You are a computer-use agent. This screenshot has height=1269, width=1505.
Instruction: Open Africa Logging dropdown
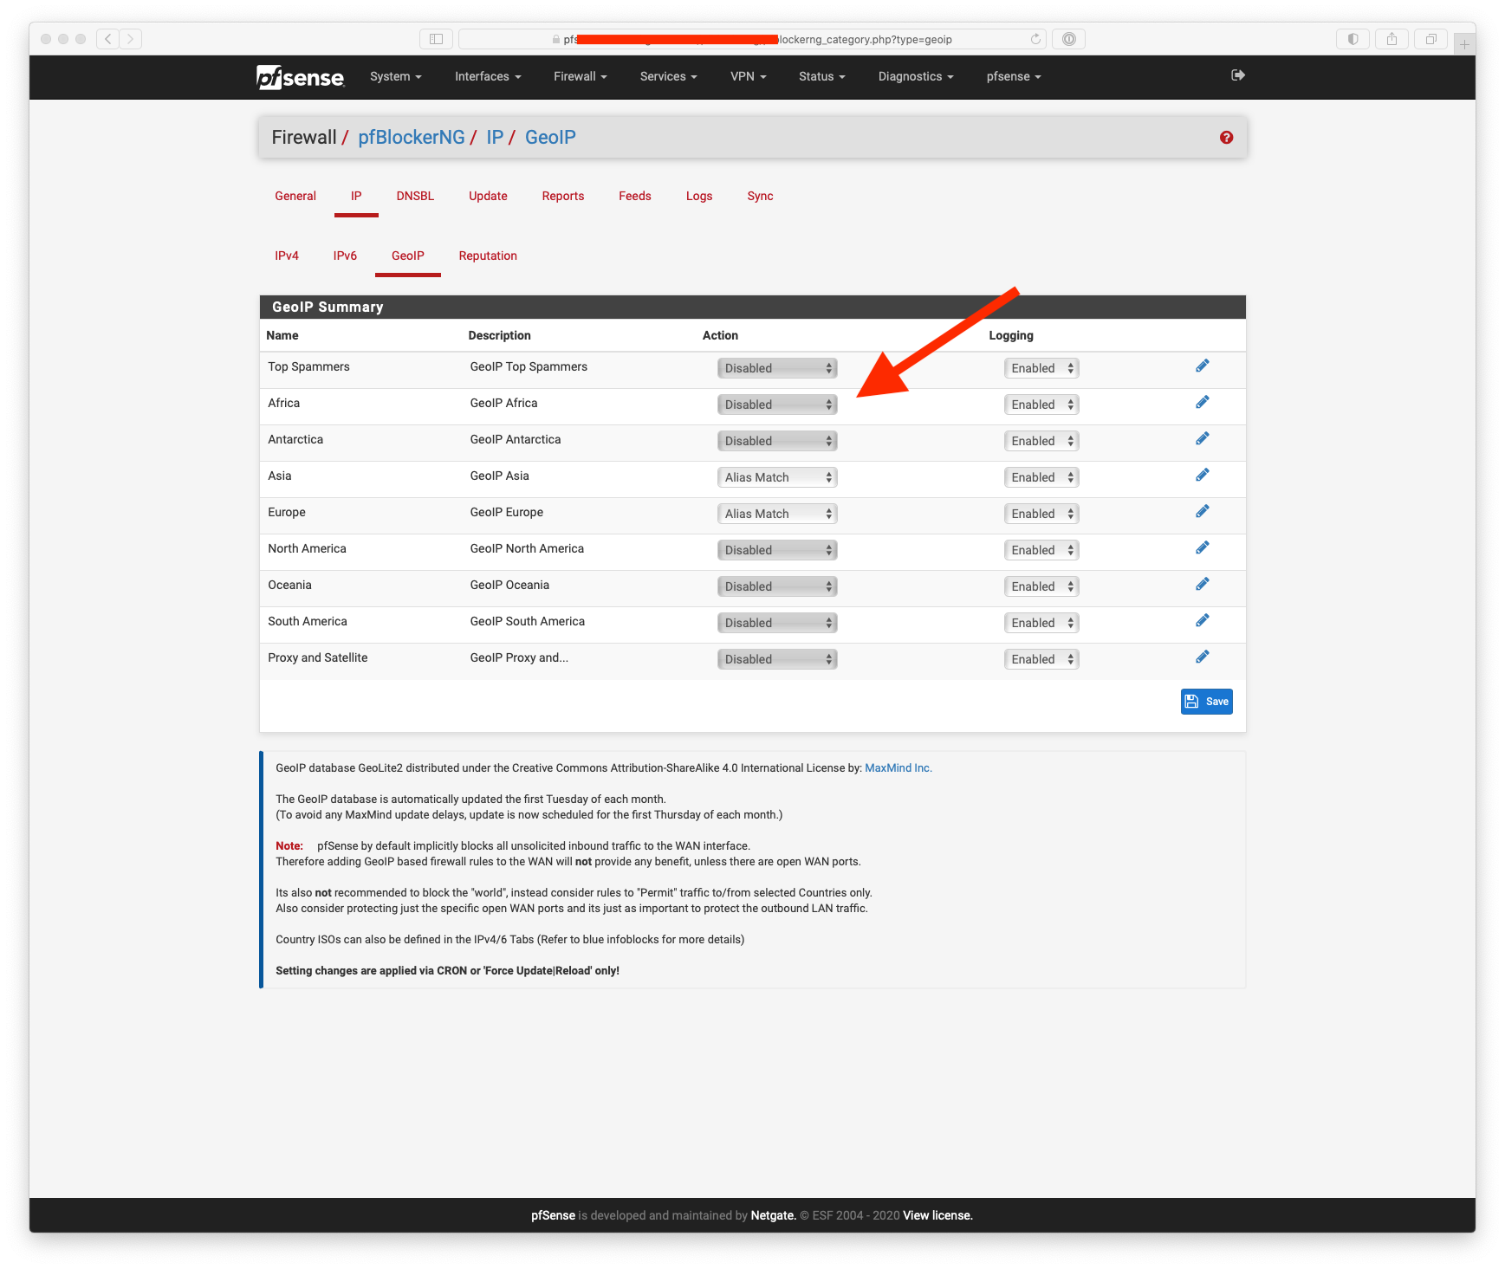coord(1041,405)
